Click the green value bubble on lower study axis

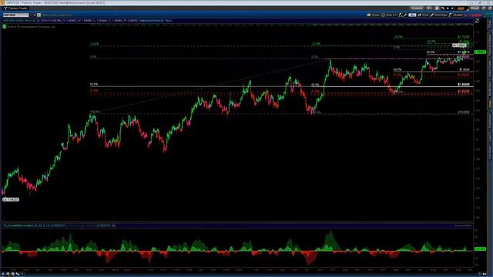pos(480,249)
